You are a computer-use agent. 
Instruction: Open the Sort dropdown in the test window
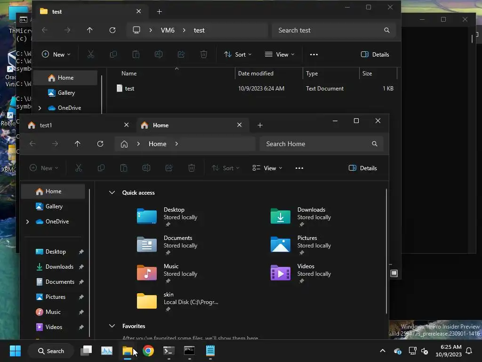click(x=238, y=55)
